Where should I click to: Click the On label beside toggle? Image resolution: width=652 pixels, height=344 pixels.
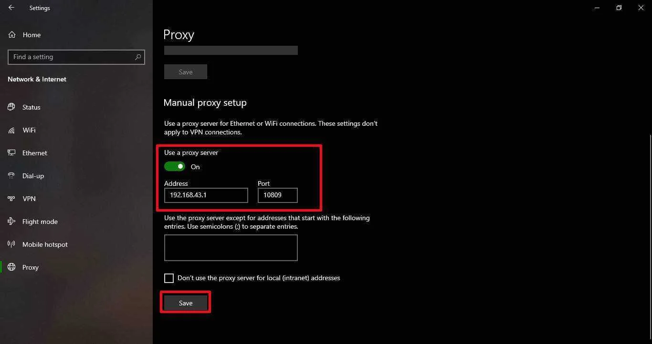195,167
